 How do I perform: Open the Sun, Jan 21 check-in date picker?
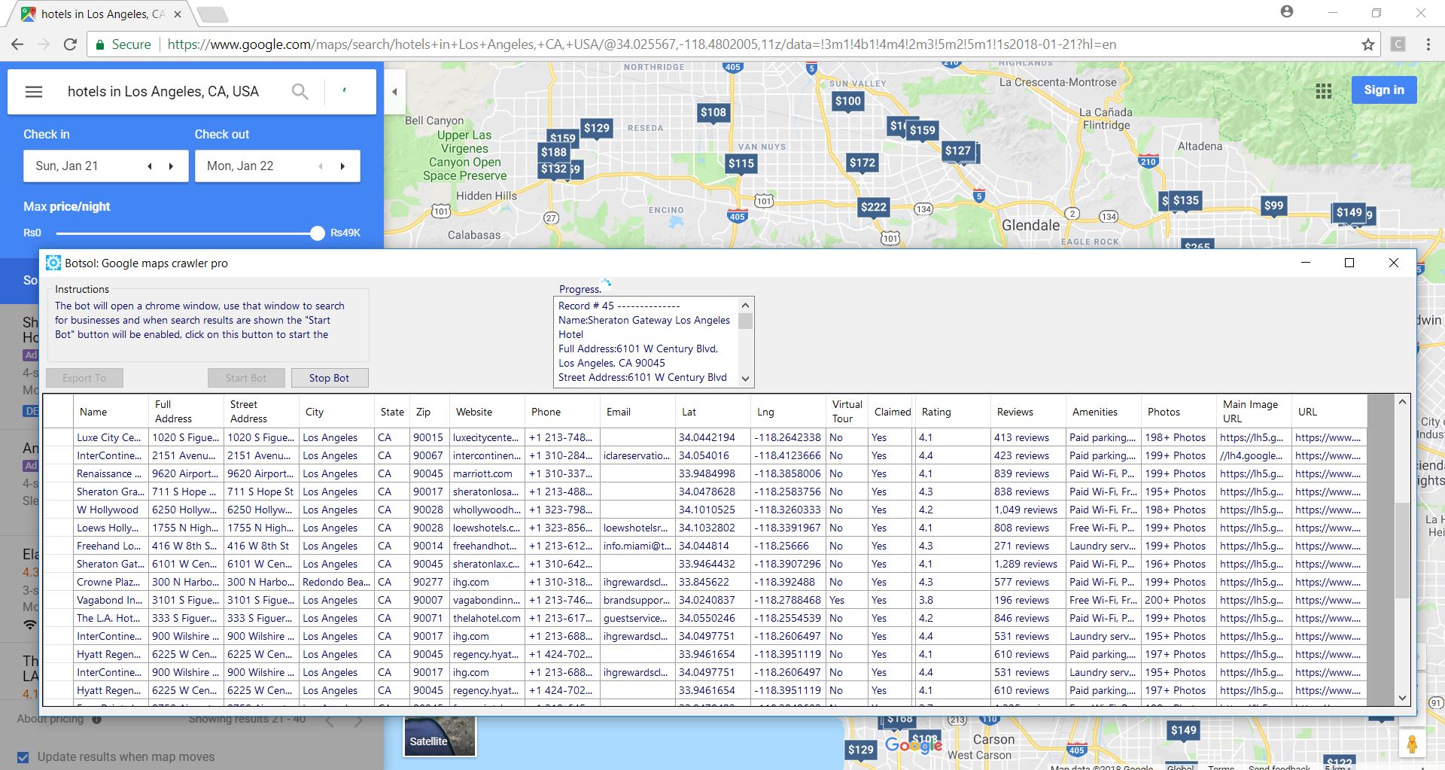(67, 166)
